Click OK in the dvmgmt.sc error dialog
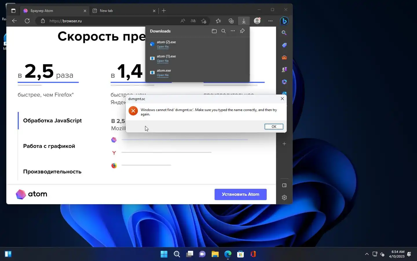The height and width of the screenshot is (261, 417). pos(274,126)
